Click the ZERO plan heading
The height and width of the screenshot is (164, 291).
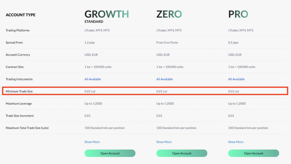[x=169, y=14]
